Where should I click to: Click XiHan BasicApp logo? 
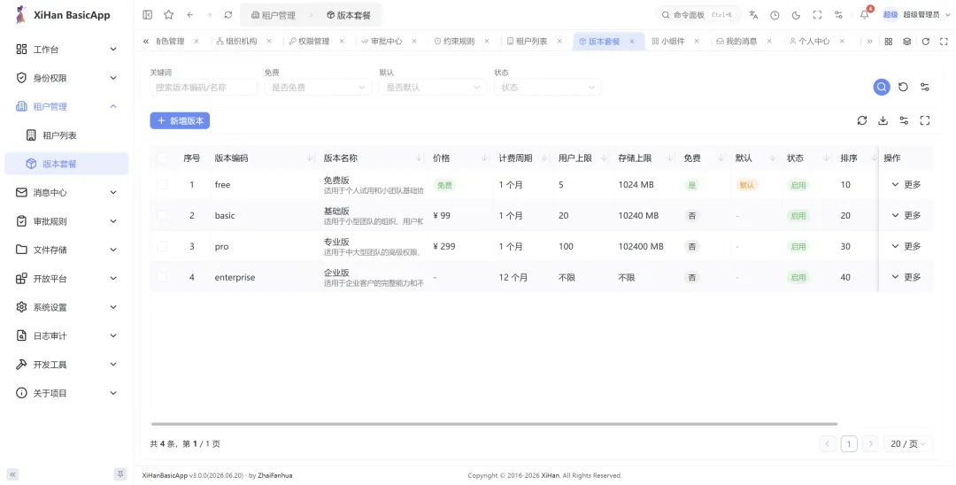tap(63, 15)
